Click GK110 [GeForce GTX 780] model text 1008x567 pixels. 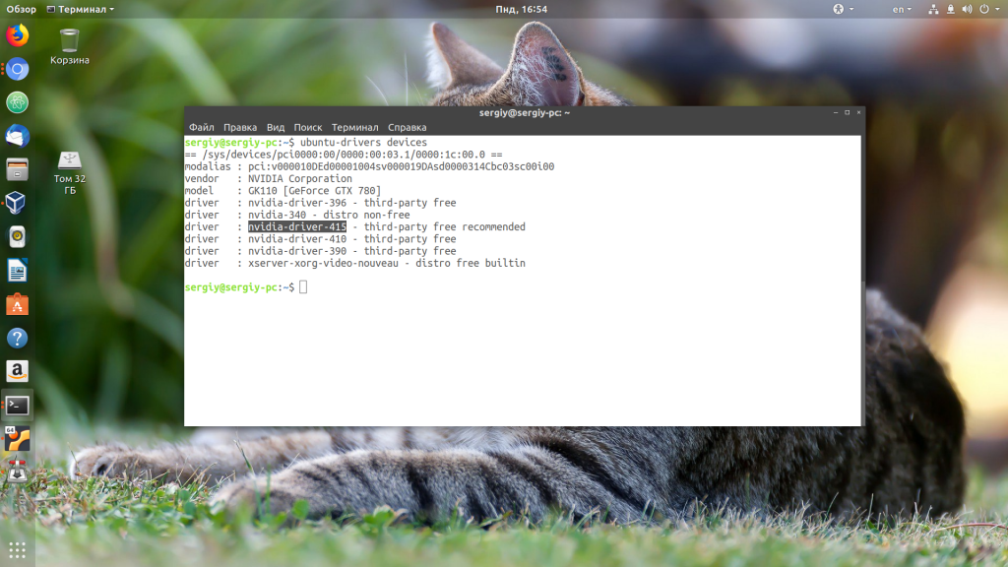tap(314, 191)
